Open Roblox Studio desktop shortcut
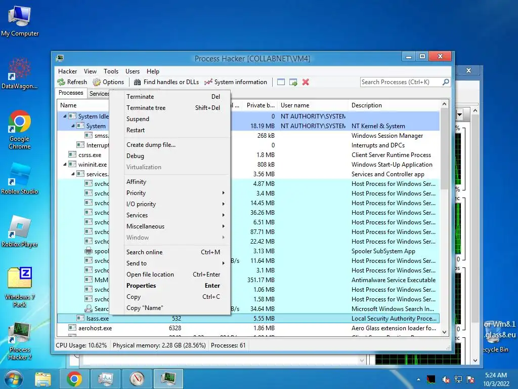The height and width of the screenshot is (389, 518). (x=20, y=179)
